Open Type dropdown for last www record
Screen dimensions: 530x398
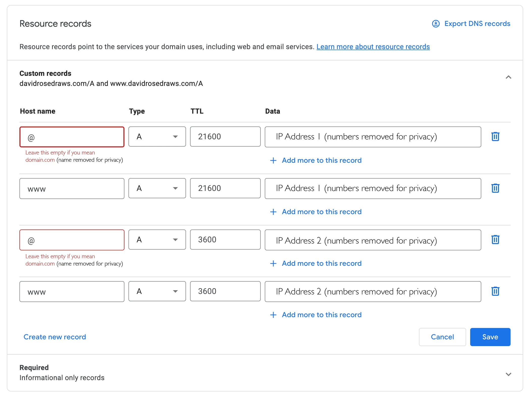pyautogui.click(x=157, y=291)
